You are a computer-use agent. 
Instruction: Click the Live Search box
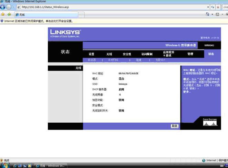point(225,7)
